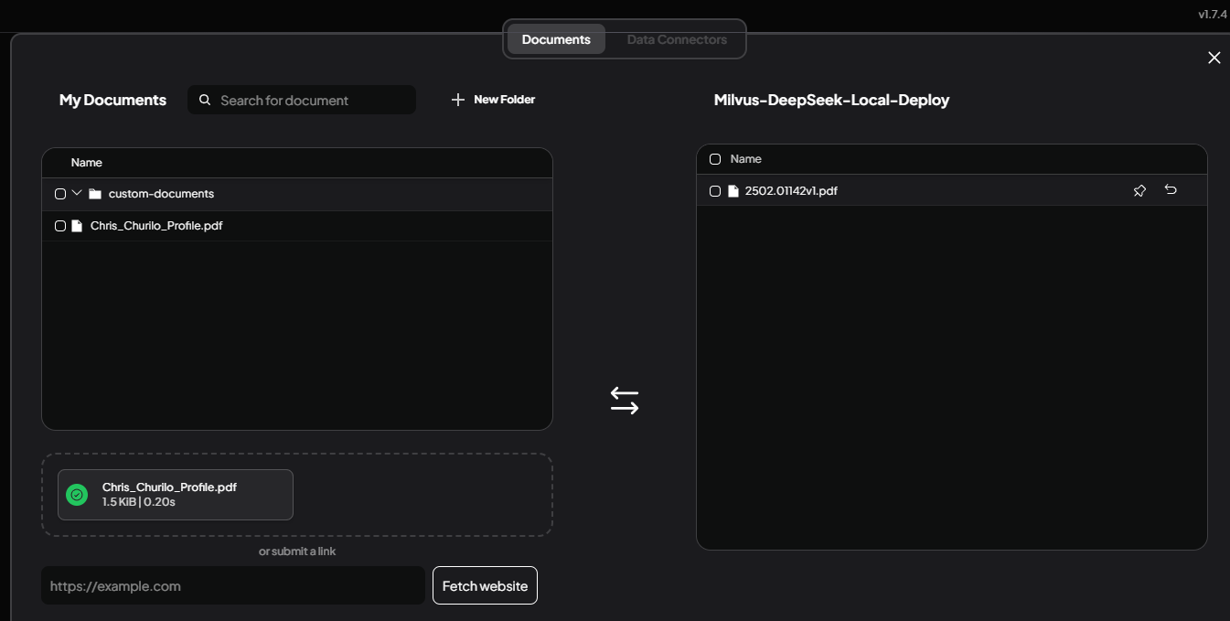Click the remove arrow icon for 2502.01142v1.pdf
Image resolution: width=1230 pixels, height=621 pixels.
[x=1171, y=190]
